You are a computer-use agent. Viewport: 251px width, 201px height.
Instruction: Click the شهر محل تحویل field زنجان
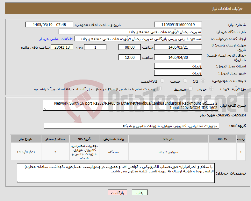click(x=178, y=73)
